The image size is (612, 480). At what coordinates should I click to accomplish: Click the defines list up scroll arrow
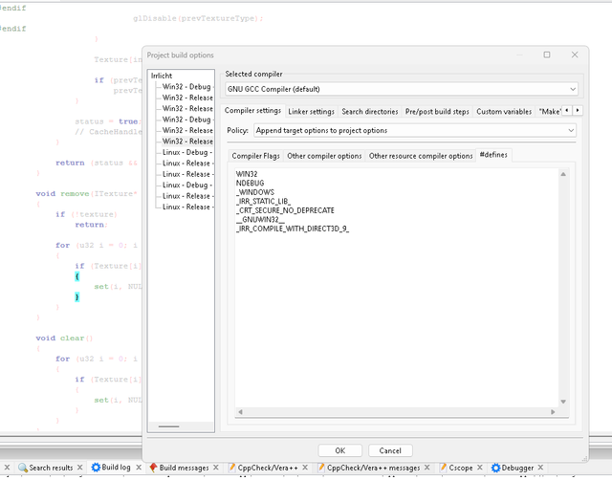[563, 174]
